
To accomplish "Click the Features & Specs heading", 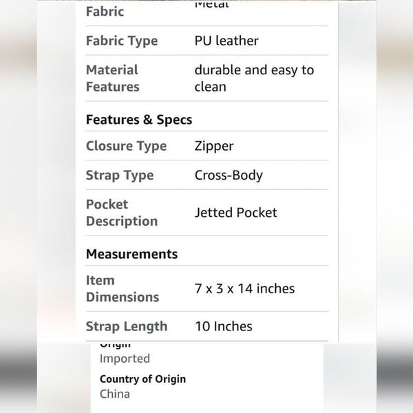I will pos(139,120).
